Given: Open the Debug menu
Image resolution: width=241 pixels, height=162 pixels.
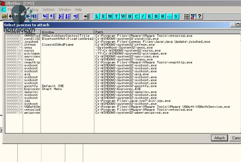Looking at the screenshot, I should pos(34,10).
